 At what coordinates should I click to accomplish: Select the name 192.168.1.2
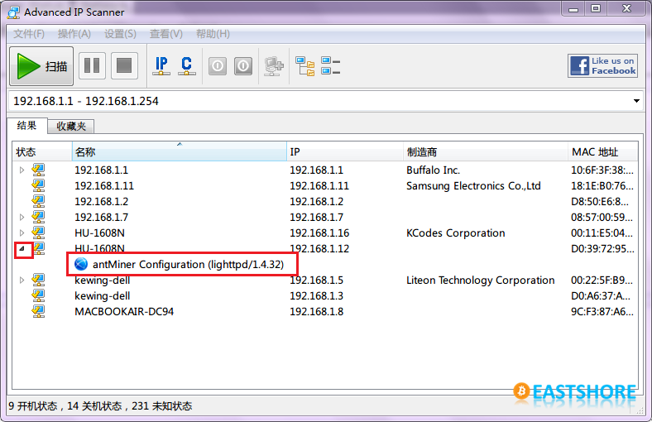(x=102, y=202)
